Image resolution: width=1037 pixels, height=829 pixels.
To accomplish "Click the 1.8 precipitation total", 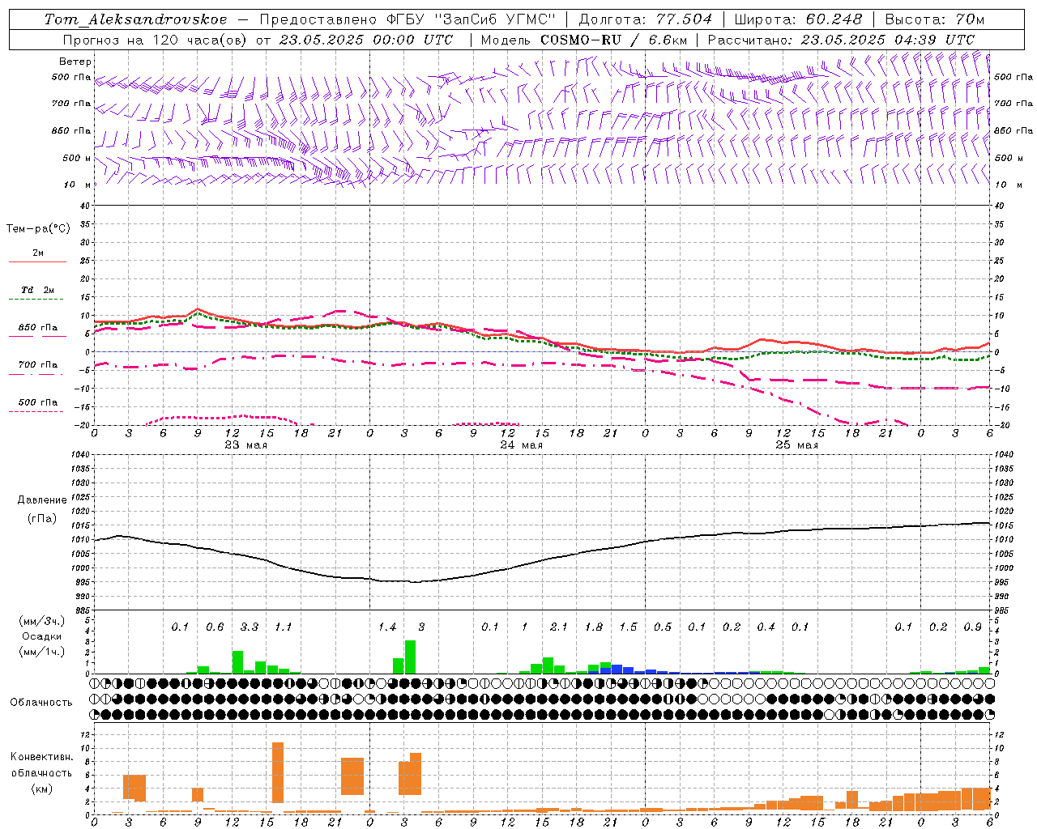I will 594,627.
